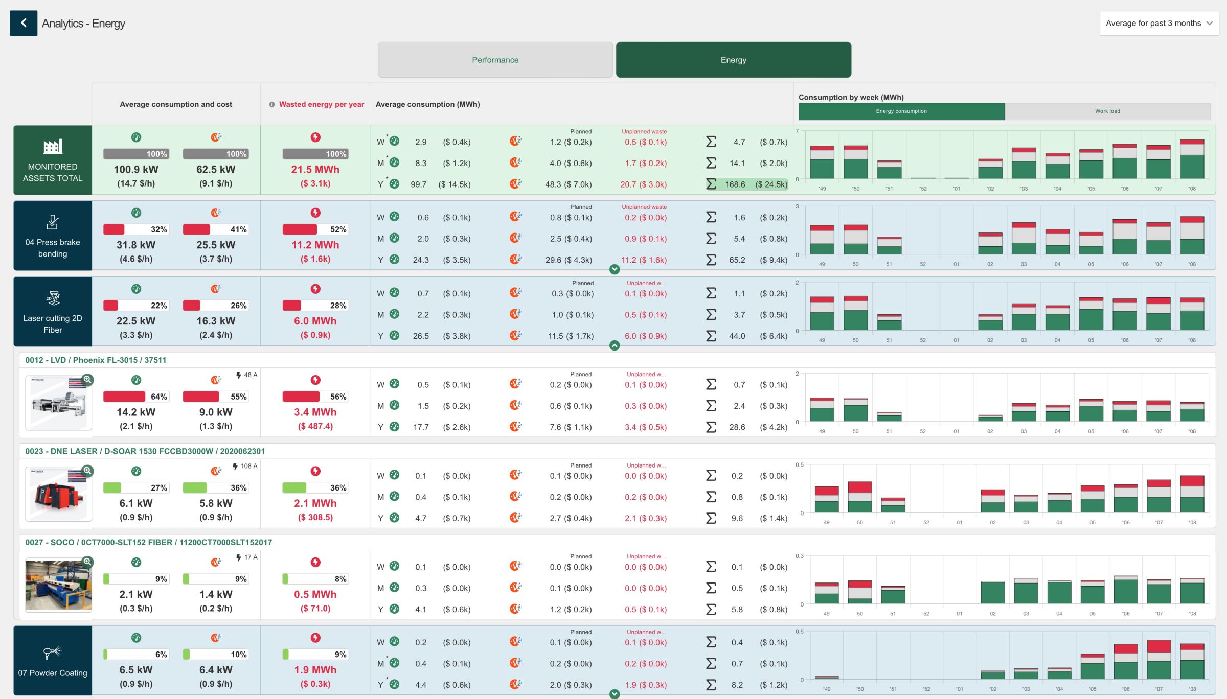Switch to the Performance tab
1227x699 pixels.
(x=495, y=60)
